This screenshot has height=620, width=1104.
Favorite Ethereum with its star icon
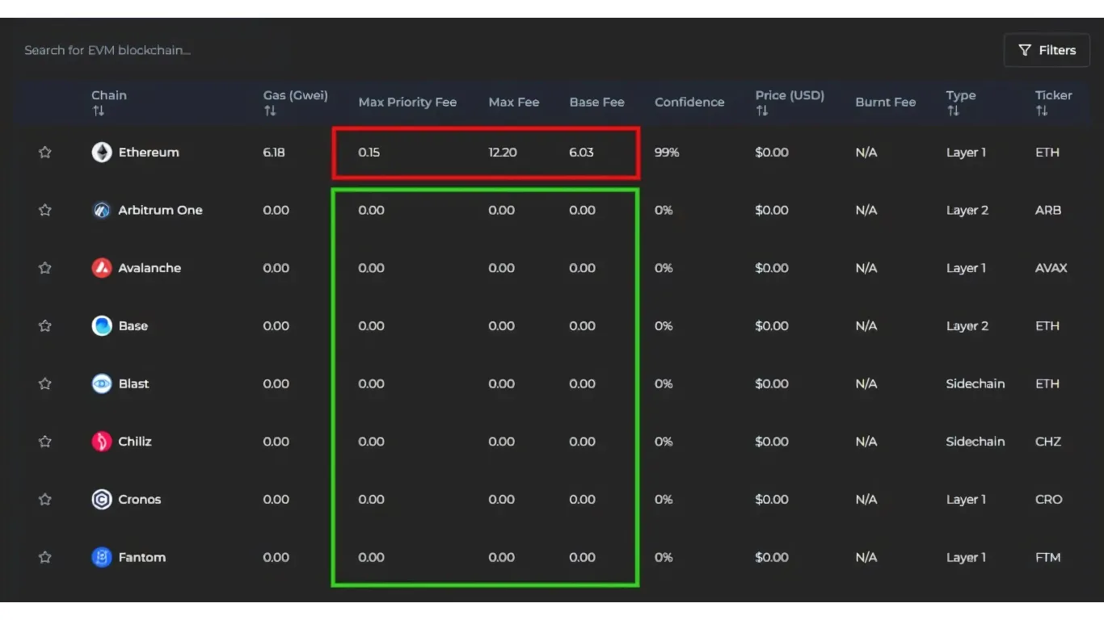(x=45, y=153)
